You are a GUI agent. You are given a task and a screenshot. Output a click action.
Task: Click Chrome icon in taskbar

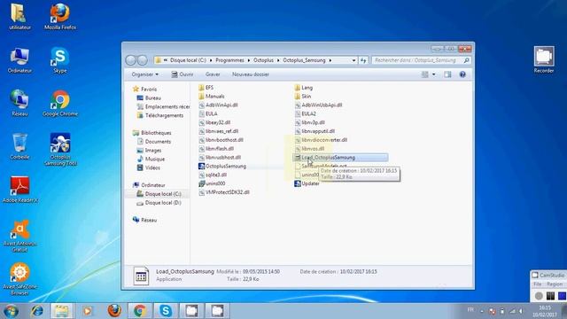coord(140,311)
